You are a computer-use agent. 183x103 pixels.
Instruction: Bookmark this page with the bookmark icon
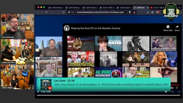pyautogui.click(x=63, y=12)
